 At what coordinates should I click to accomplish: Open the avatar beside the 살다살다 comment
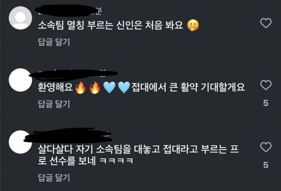pyautogui.click(x=21, y=142)
